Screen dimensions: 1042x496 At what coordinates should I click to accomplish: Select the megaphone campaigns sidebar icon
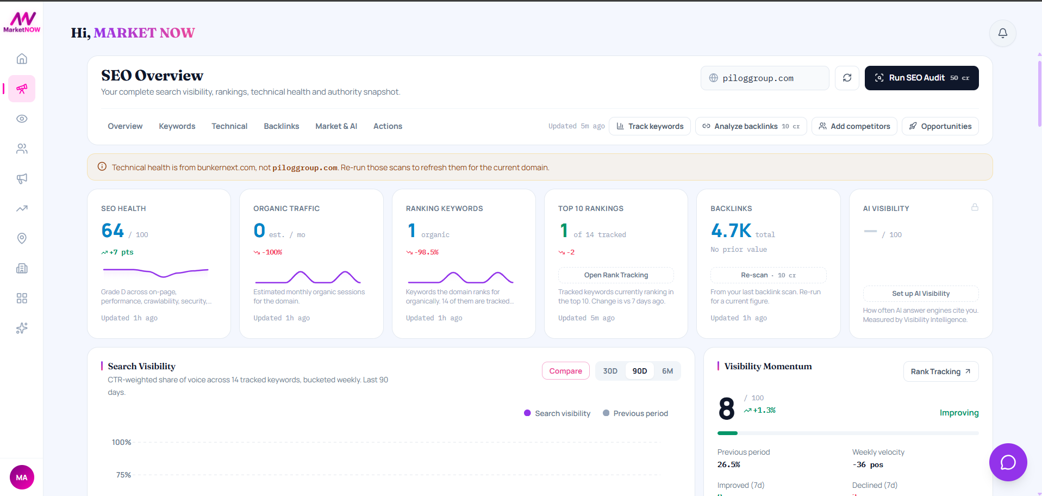coord(22,178)
